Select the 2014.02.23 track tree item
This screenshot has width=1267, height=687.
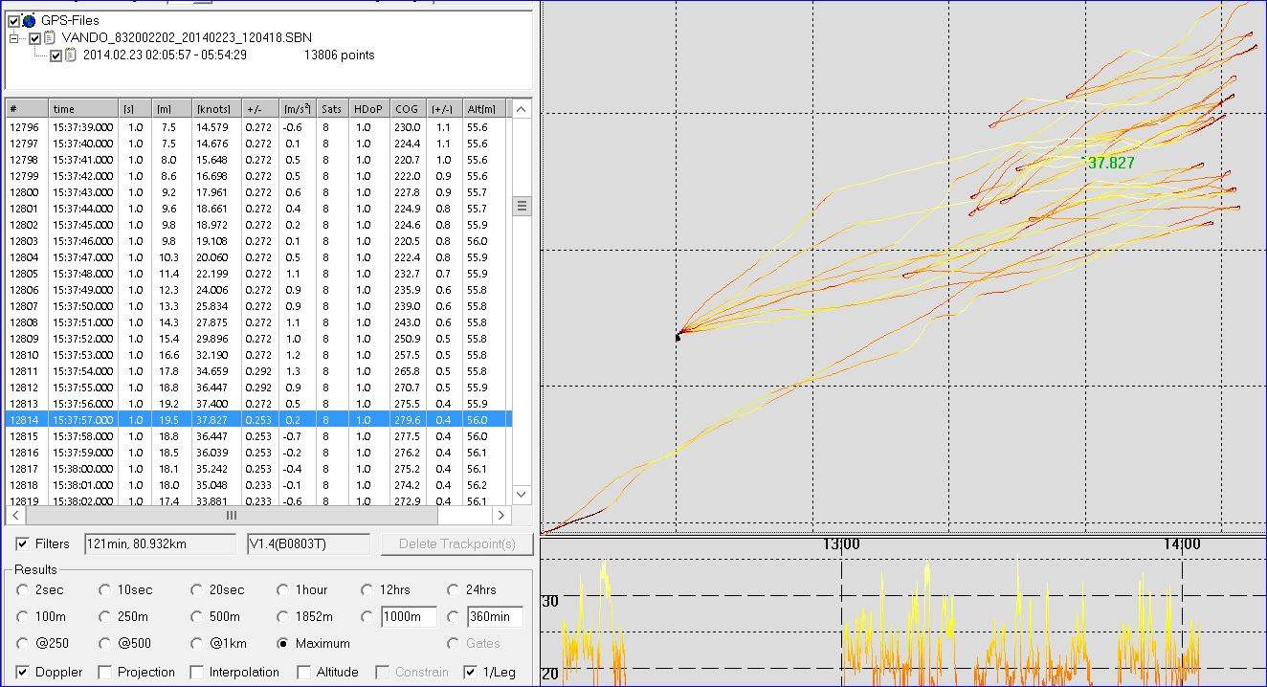[x=165, y=55]
